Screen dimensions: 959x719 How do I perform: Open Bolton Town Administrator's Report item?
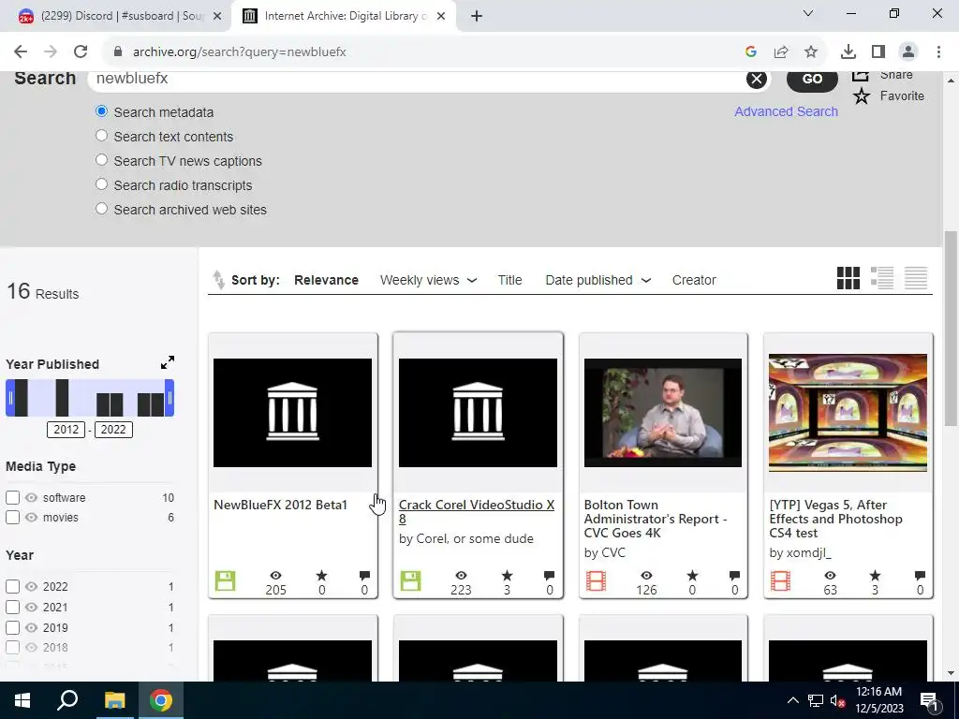tap(656, 519)
